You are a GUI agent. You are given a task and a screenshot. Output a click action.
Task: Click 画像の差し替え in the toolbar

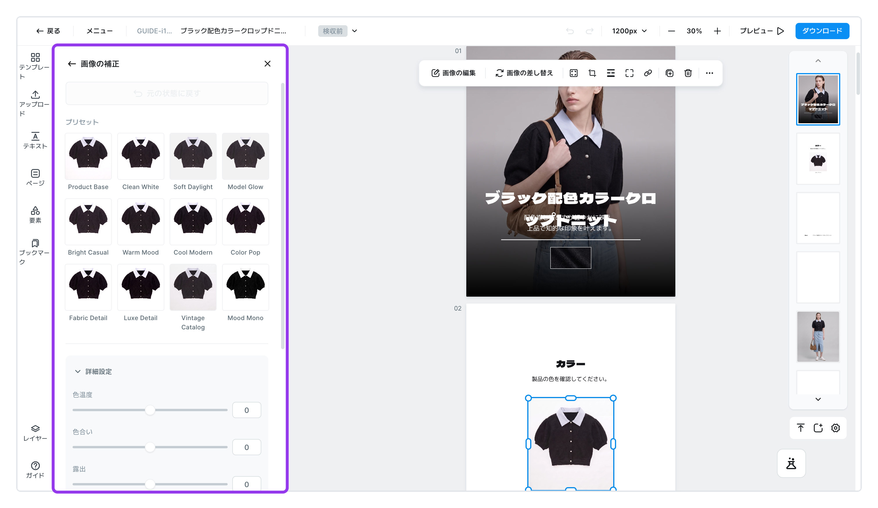(524, 73)
